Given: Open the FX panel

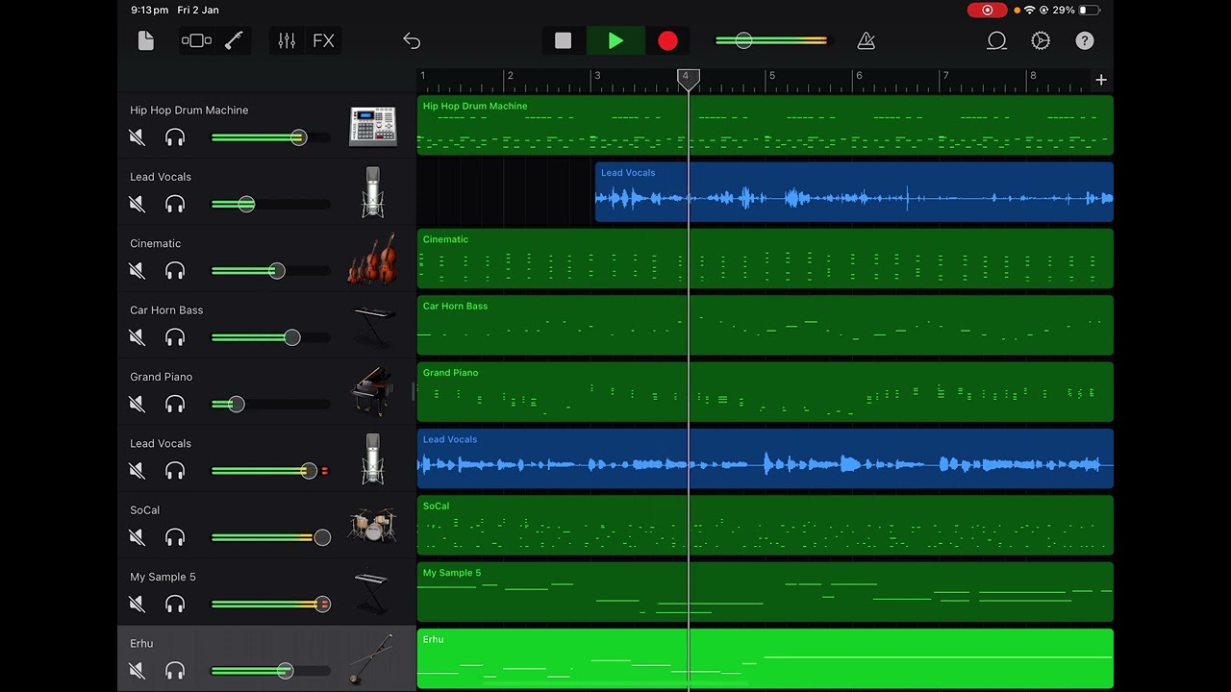Looking at the screenshot, I should click(323, 40).
